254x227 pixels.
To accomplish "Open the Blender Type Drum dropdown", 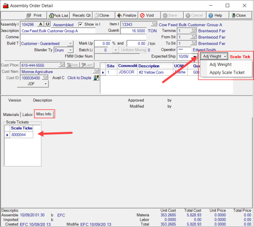I will (70, 50).
